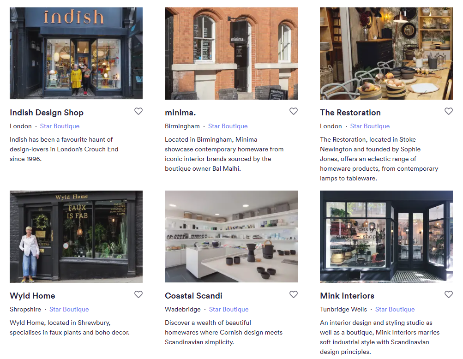Save The Restoration using its heart icon
This screenshot has height=359, width=463.
point(449,111)
